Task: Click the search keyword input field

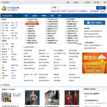Action: click(x=78, y=8)
